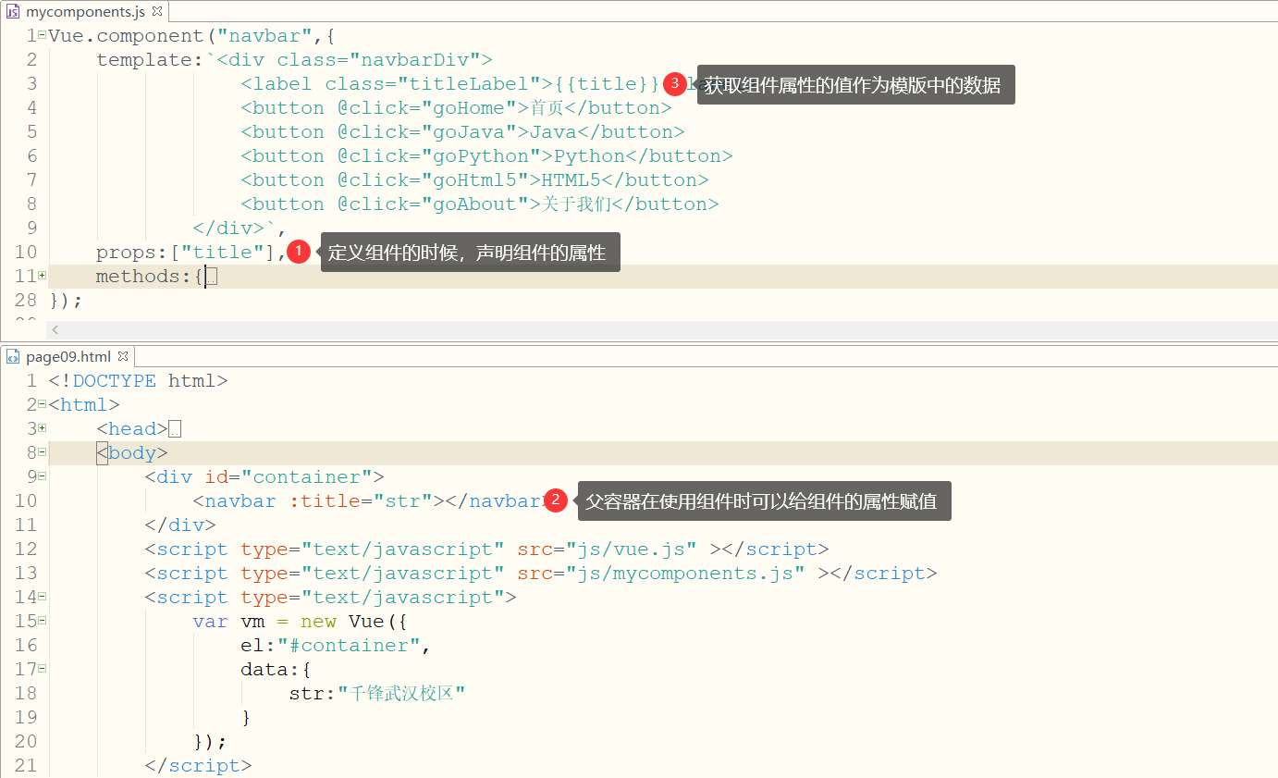
Task: Click the folded ellipsis box after <head>
Action: click(x=175, y=429)
